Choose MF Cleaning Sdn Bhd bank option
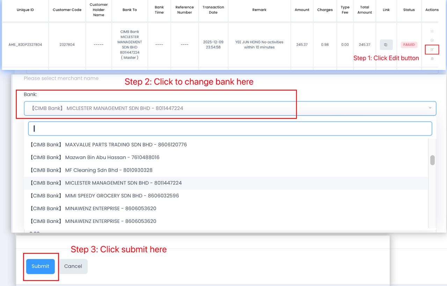 (91, 170)
